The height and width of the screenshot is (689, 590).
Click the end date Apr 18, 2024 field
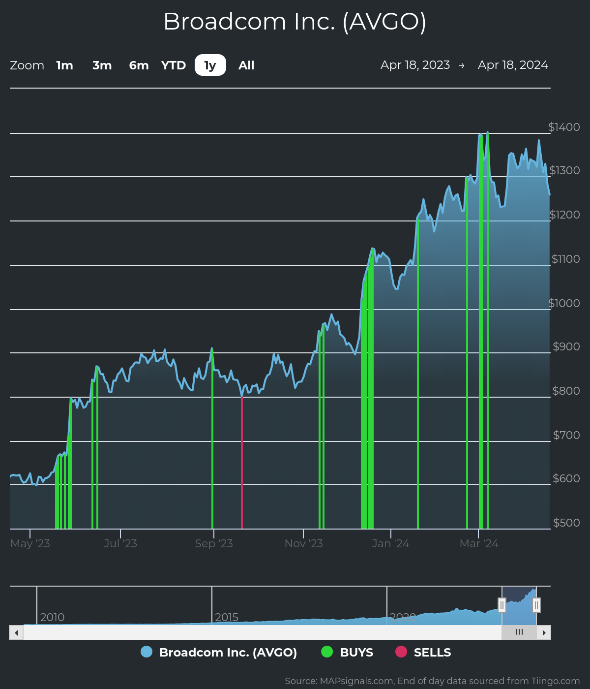point(513,64)
